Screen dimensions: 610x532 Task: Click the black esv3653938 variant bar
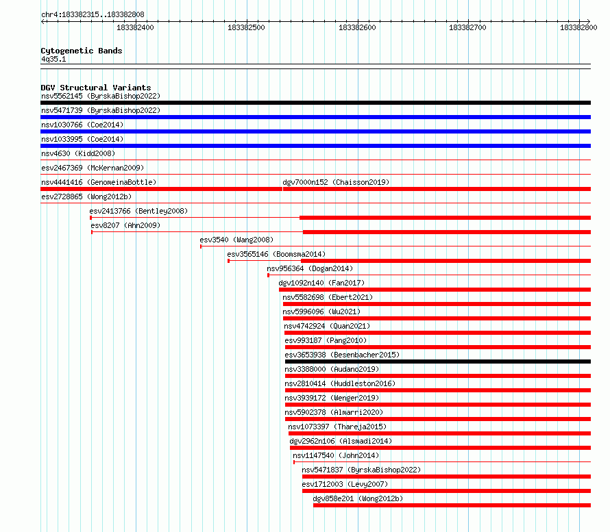438,362
